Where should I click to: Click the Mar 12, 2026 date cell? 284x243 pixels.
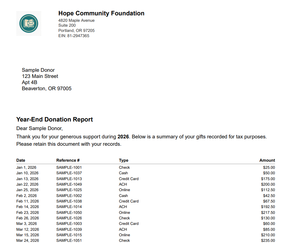(27, 229)
